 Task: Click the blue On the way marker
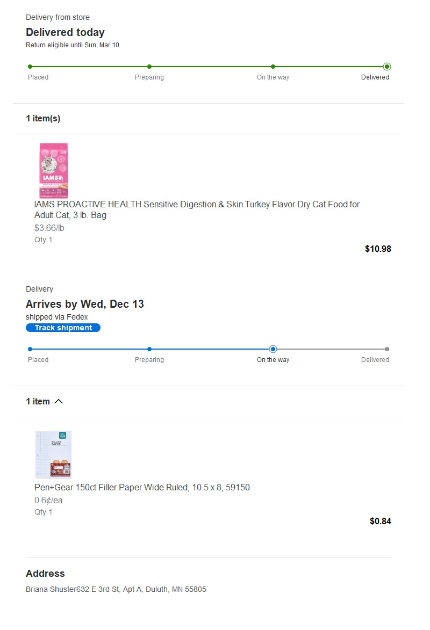(273, 349)
